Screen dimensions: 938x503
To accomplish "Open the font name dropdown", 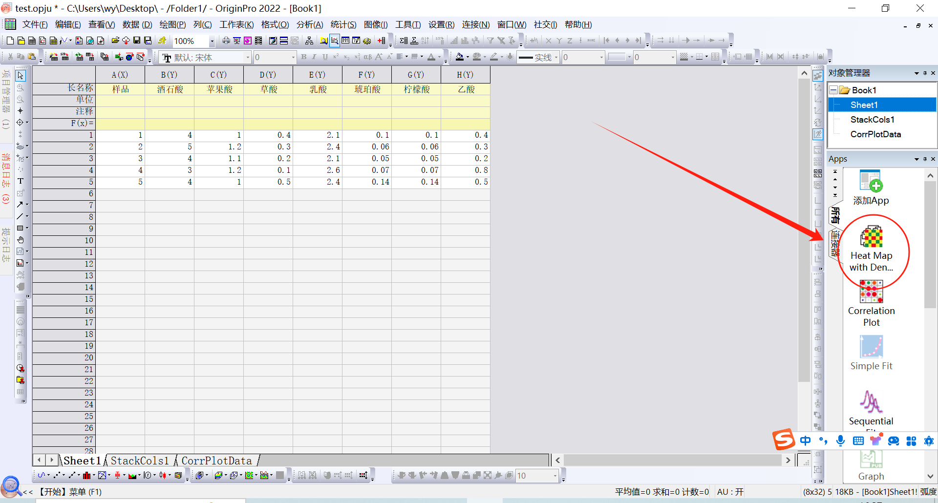I will click(248, 58).
